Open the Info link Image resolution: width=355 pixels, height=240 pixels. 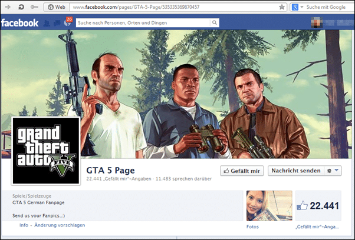(24, 225)
